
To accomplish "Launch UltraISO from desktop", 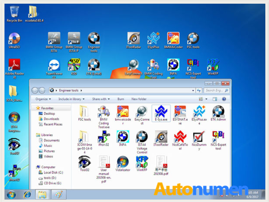I will click(14, 40).
